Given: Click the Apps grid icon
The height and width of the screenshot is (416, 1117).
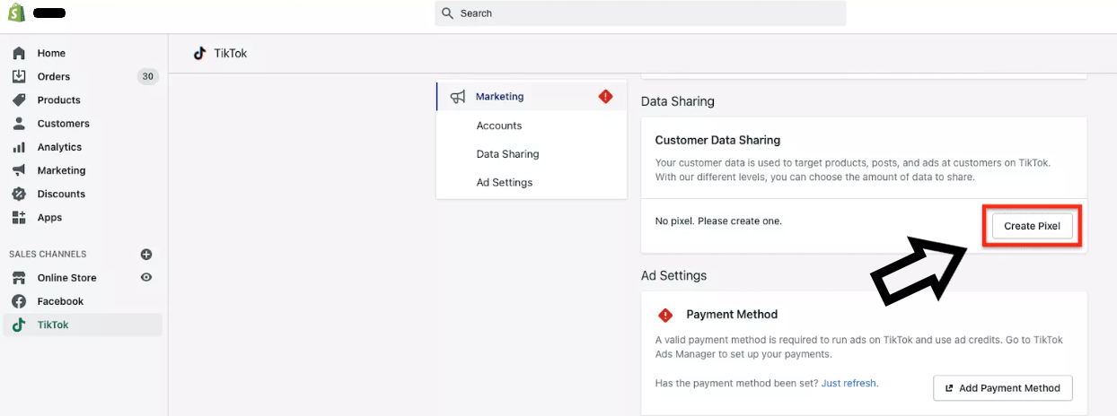Looking at the screenshot, I should [19, 217].
